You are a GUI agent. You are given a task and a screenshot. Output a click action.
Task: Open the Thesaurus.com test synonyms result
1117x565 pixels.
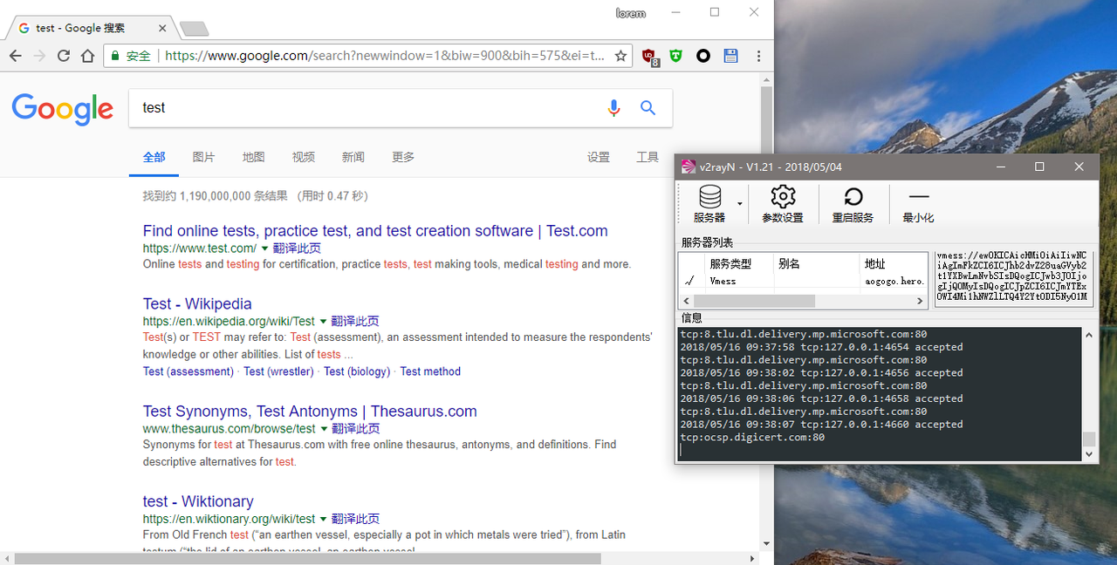tap(310, 412)
